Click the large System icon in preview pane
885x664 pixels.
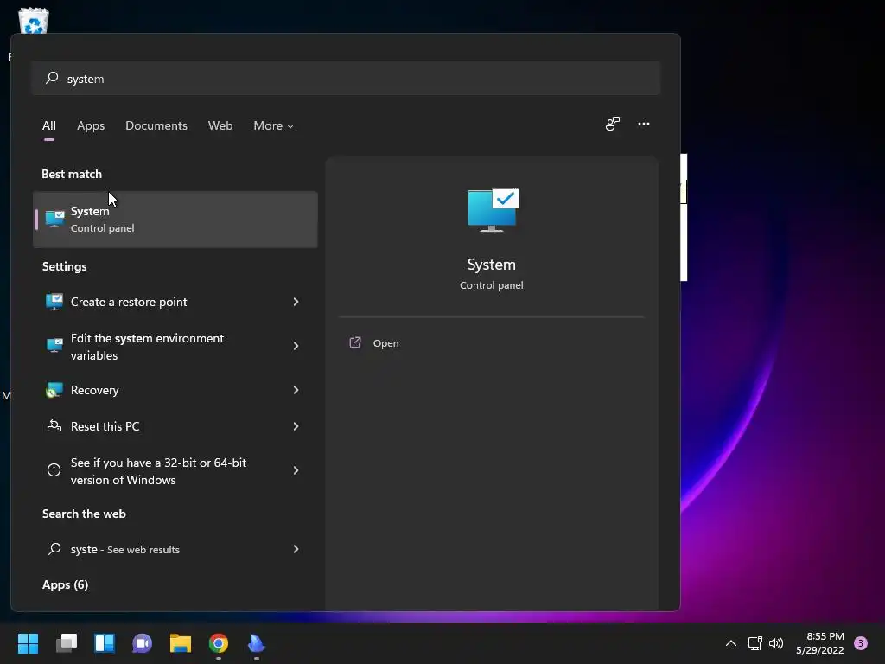(493, 210)
